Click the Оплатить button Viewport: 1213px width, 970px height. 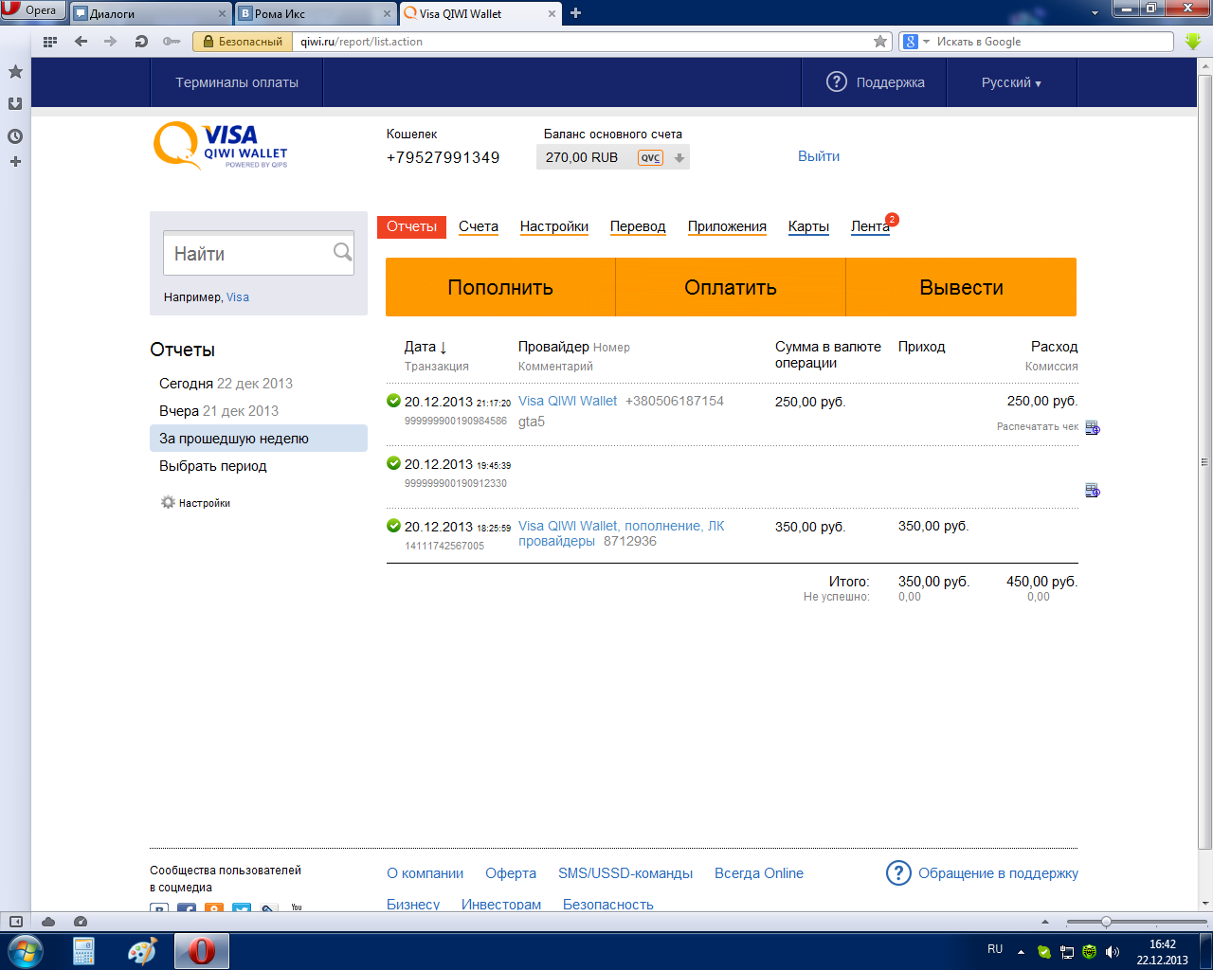[x=731, y=287]
